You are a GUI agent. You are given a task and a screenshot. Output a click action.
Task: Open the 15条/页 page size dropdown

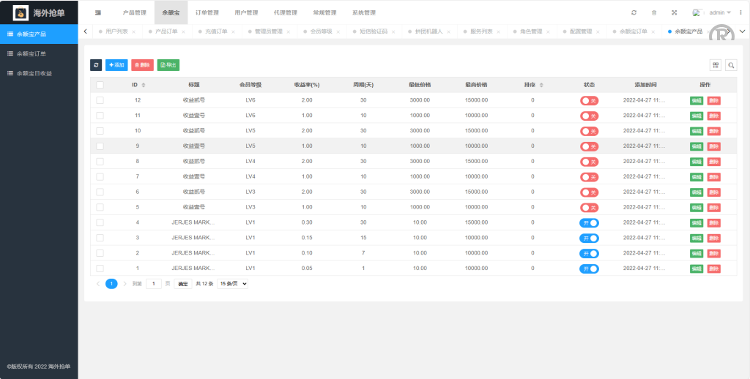pos(233,284)
